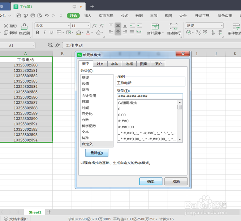Viewport: 241px width, 221px height.
Task: Apply percent style format
Action: [198, 32]
